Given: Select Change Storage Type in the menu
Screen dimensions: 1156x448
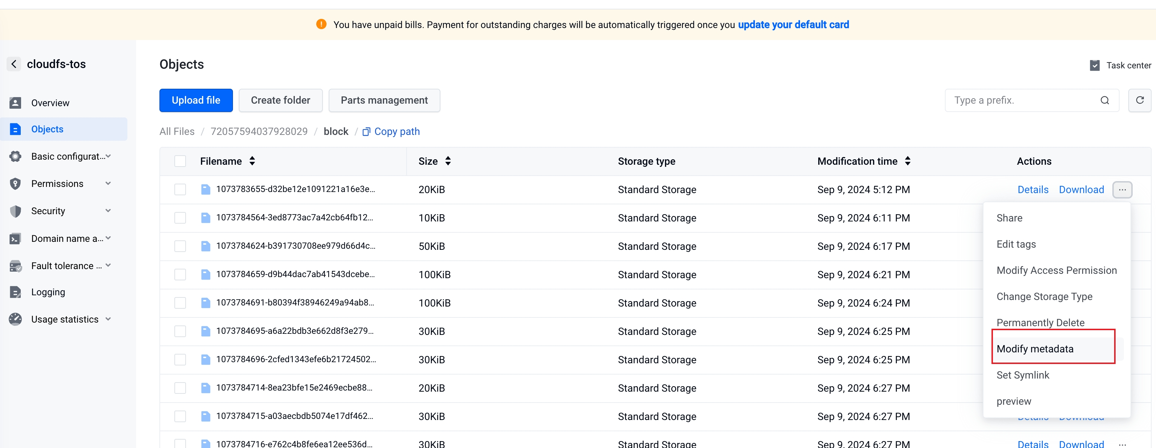Looking at the screenshot, I should tap(1044, 296).
